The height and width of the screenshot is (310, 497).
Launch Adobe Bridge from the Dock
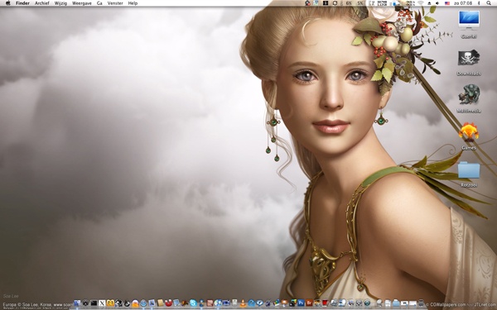click(x=309, y=303)
